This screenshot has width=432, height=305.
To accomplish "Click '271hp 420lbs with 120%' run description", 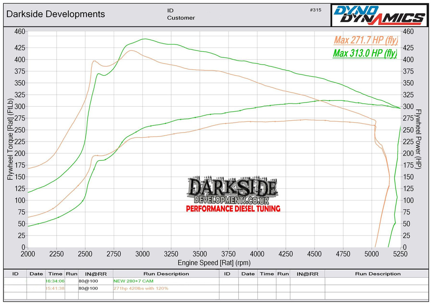I will click(x=141, y=288).
